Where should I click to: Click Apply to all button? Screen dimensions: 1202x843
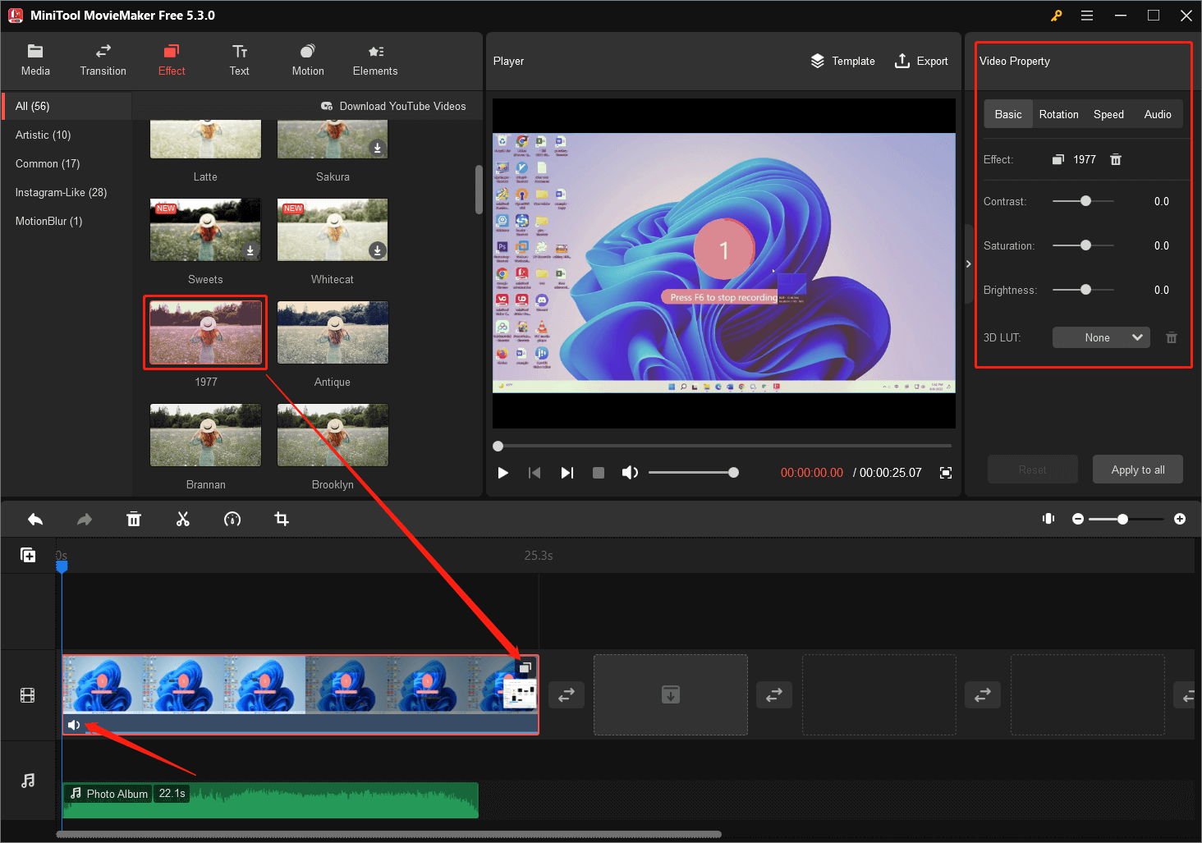pyautogui.click(x=1138, y=470)
